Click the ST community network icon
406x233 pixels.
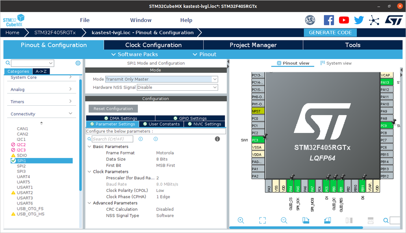[374, 20]
